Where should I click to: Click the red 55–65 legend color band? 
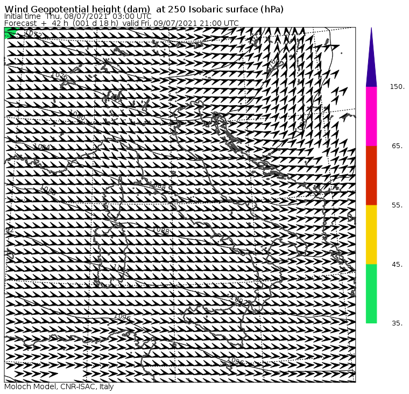[371, 176]
